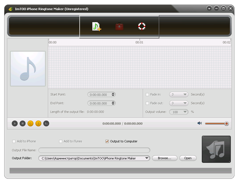
Task: Click the Start Point stepper arrows
Action: click(113, 94)
